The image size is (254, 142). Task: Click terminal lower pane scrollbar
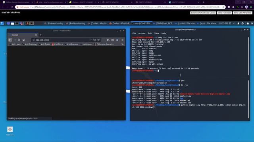(248, 99)
